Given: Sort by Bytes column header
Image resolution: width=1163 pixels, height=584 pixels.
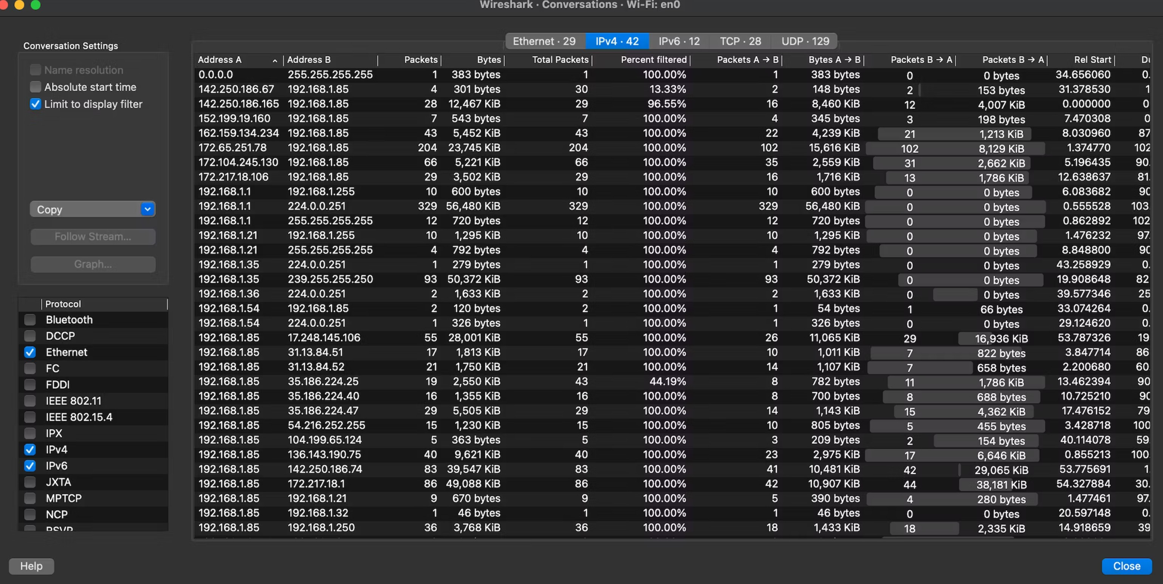Looking at the screenshot, I should pos(473,60).
